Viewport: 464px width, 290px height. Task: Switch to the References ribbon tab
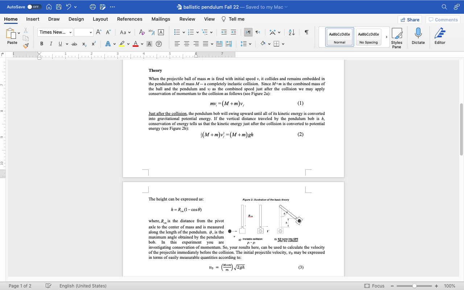pos(130,19)
